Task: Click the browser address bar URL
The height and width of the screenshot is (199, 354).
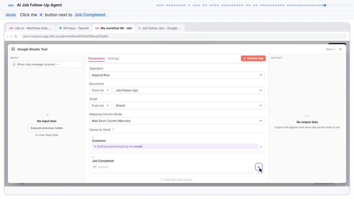Action: tap(66, 36)
